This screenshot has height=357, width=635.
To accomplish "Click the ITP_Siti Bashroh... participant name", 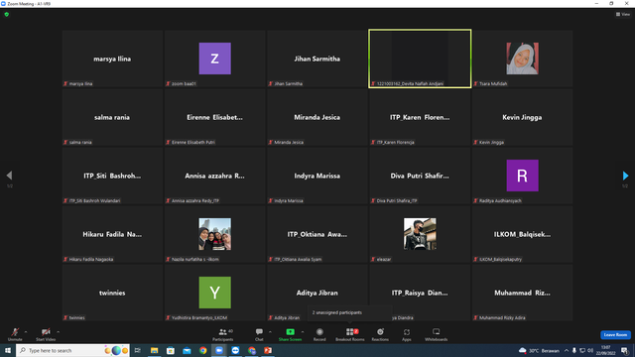I will (112, 176).
